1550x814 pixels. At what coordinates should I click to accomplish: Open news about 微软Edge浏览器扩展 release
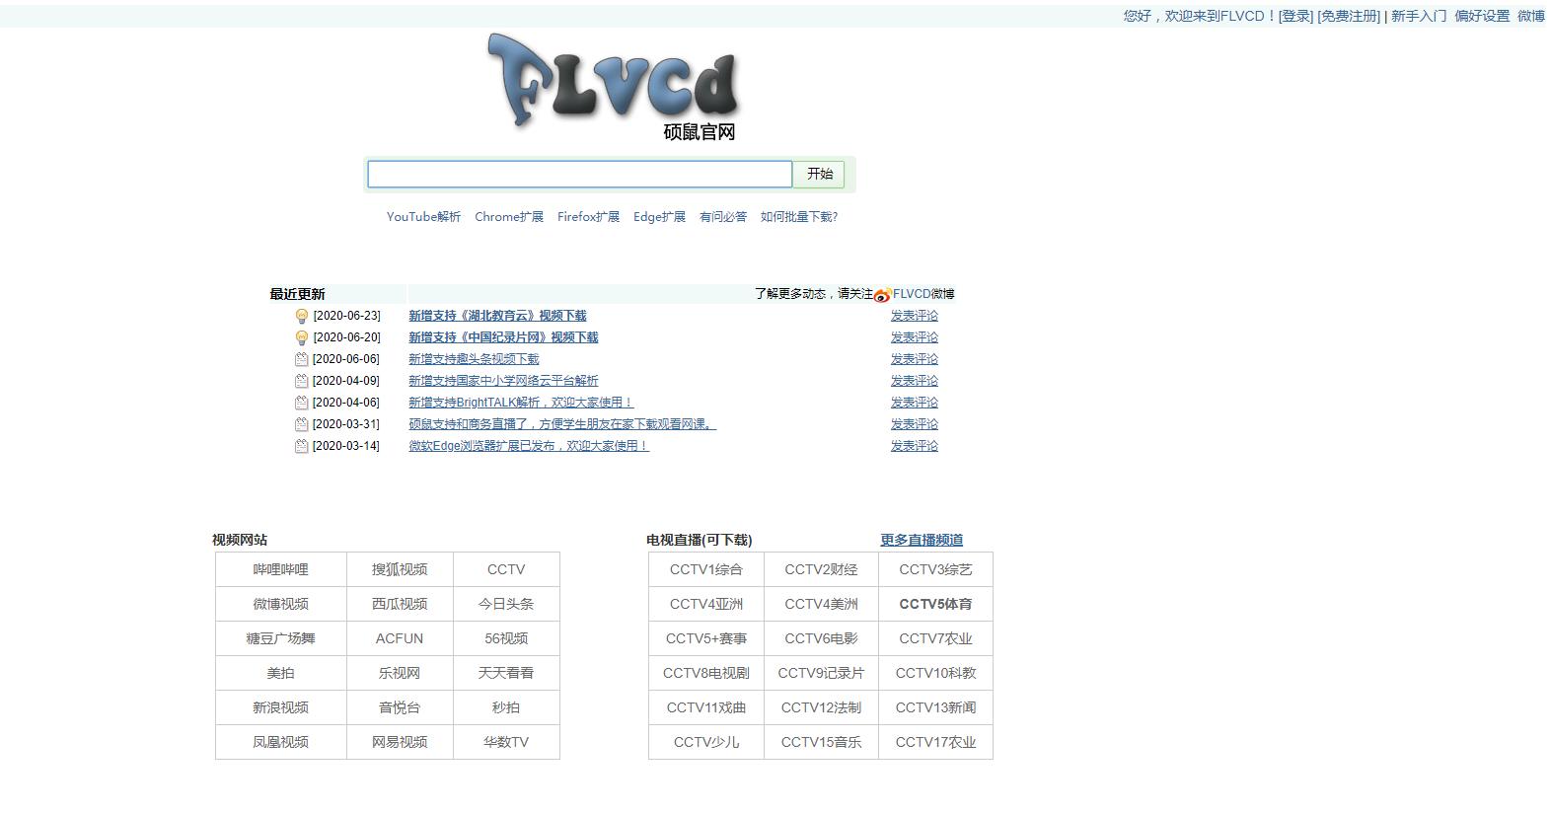[529, 446]
